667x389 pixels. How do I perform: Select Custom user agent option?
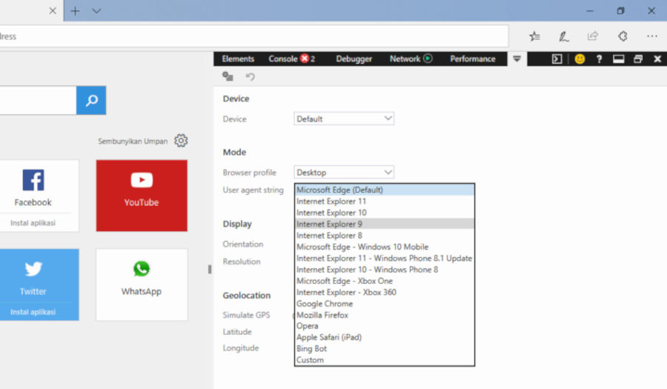385,360
